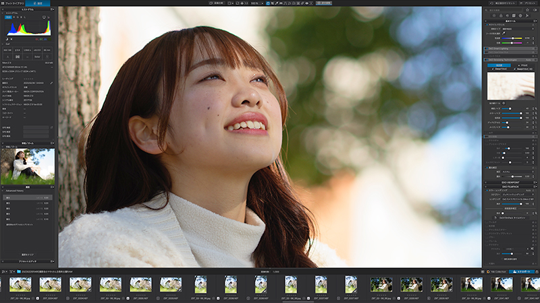Select the white balance eyedropper in top toolbar
This screenshot has height=303, width=540.
coord(277,3)
